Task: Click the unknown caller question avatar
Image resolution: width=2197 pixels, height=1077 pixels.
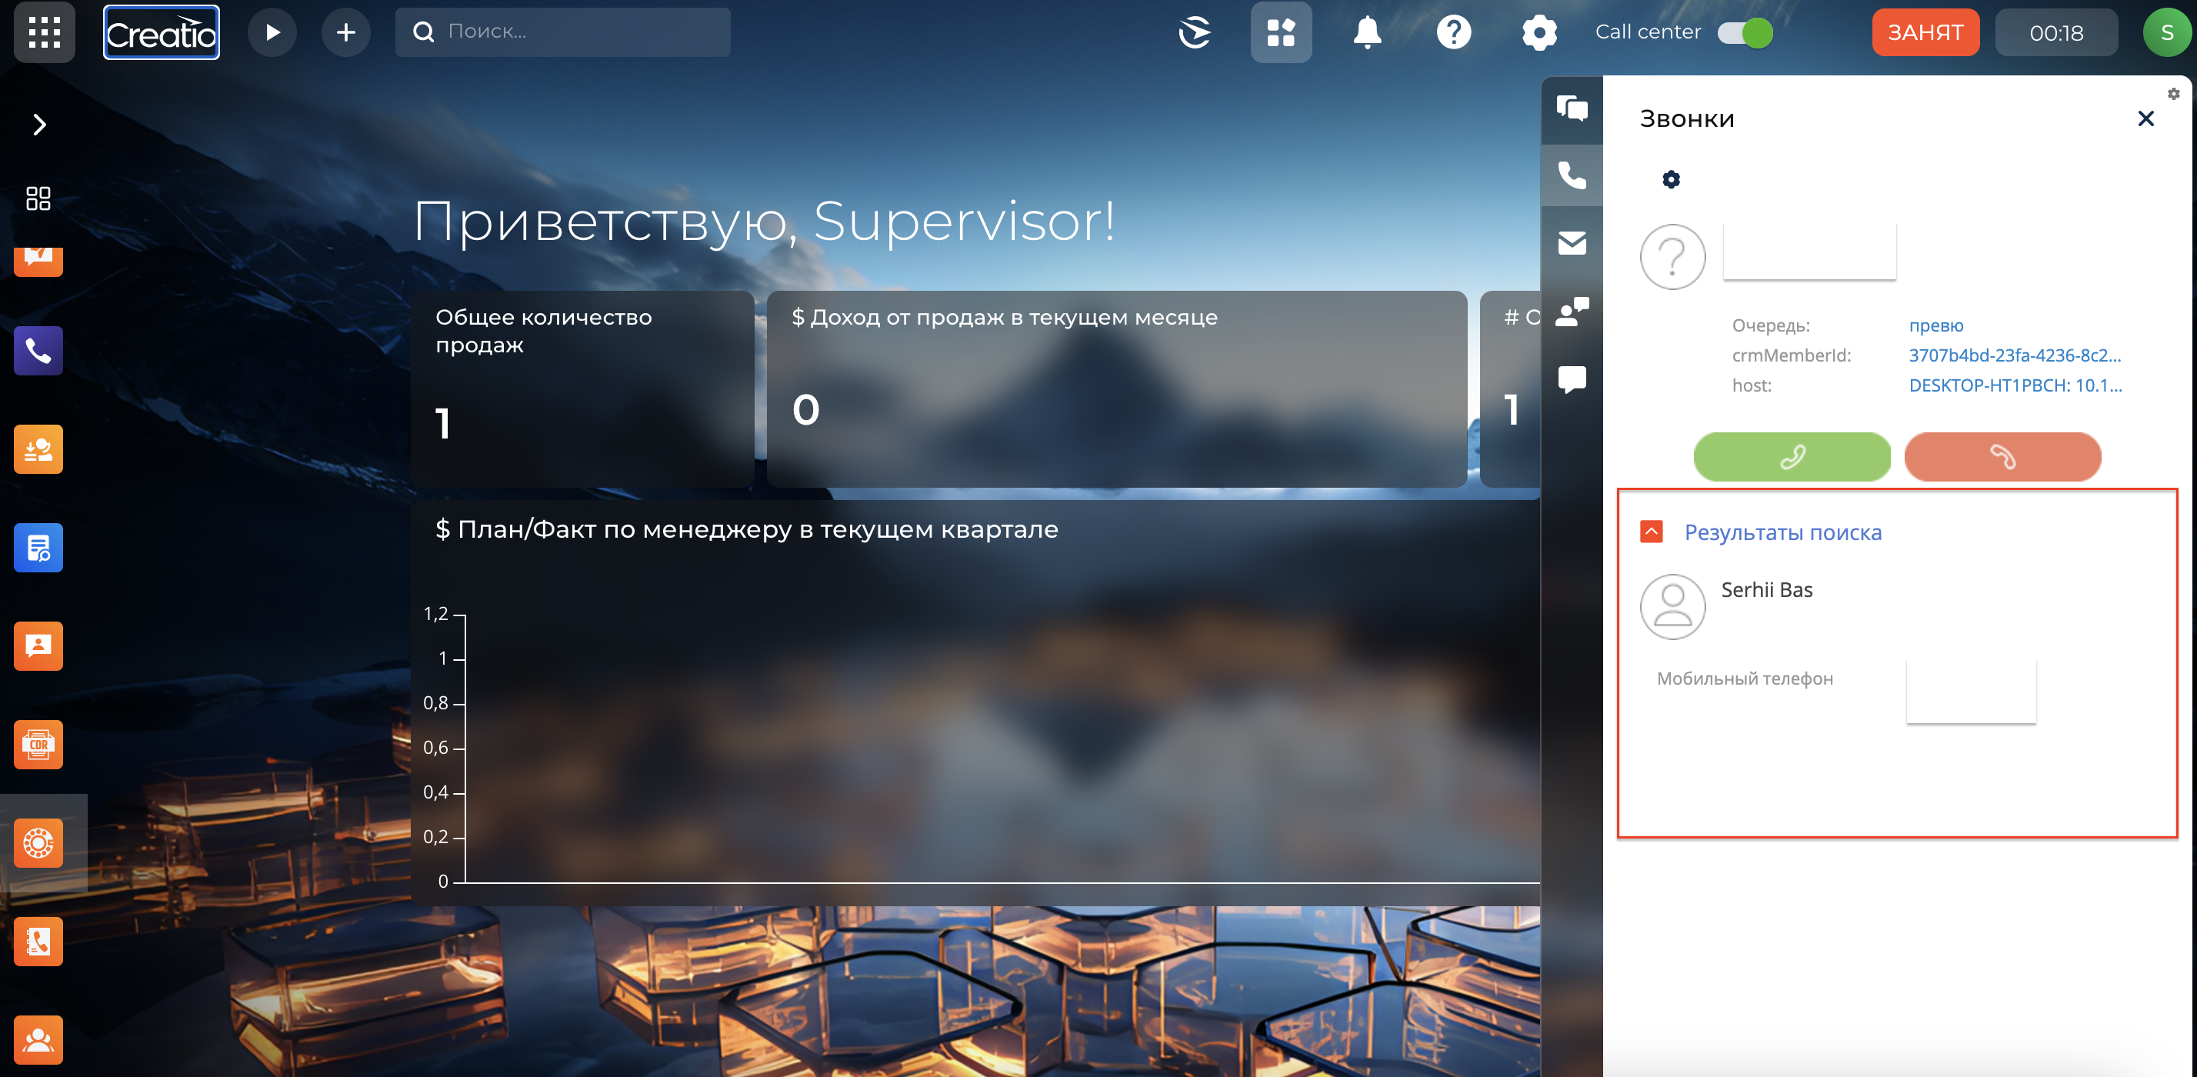Action: coord(1672,257)
